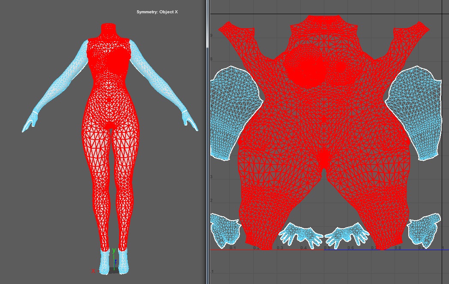
Task: Select the bottom-right blue foot UV island
Action: (424, 230)
